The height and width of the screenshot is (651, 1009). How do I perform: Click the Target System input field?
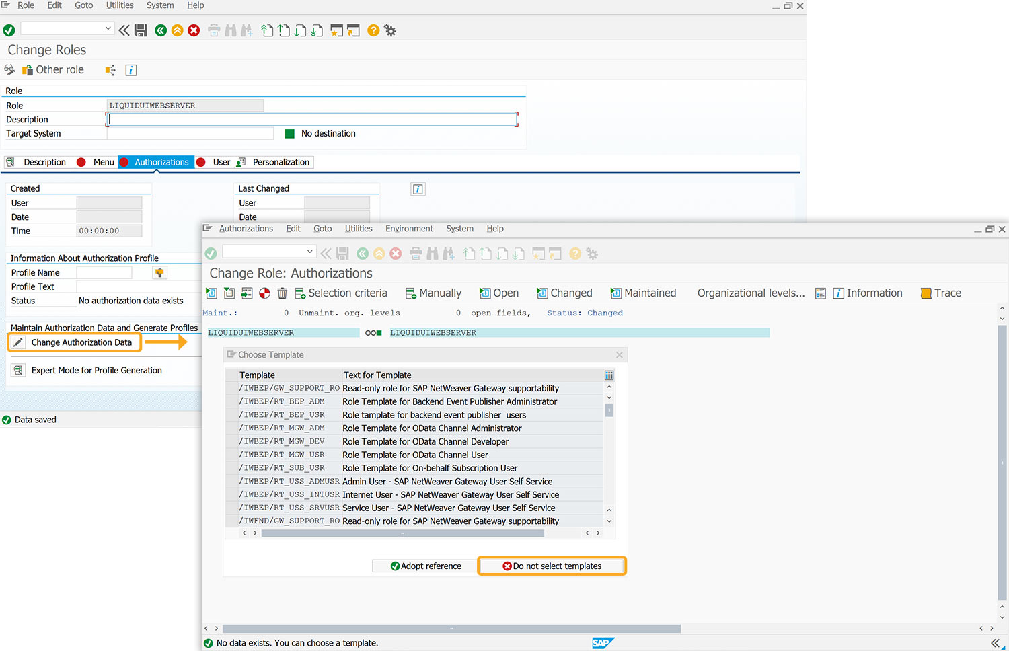pos(190,134)
